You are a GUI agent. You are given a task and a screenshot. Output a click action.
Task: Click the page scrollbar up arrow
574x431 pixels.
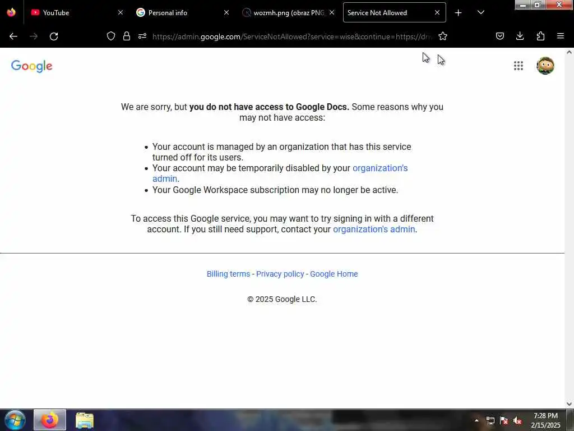tap(570, 52)
